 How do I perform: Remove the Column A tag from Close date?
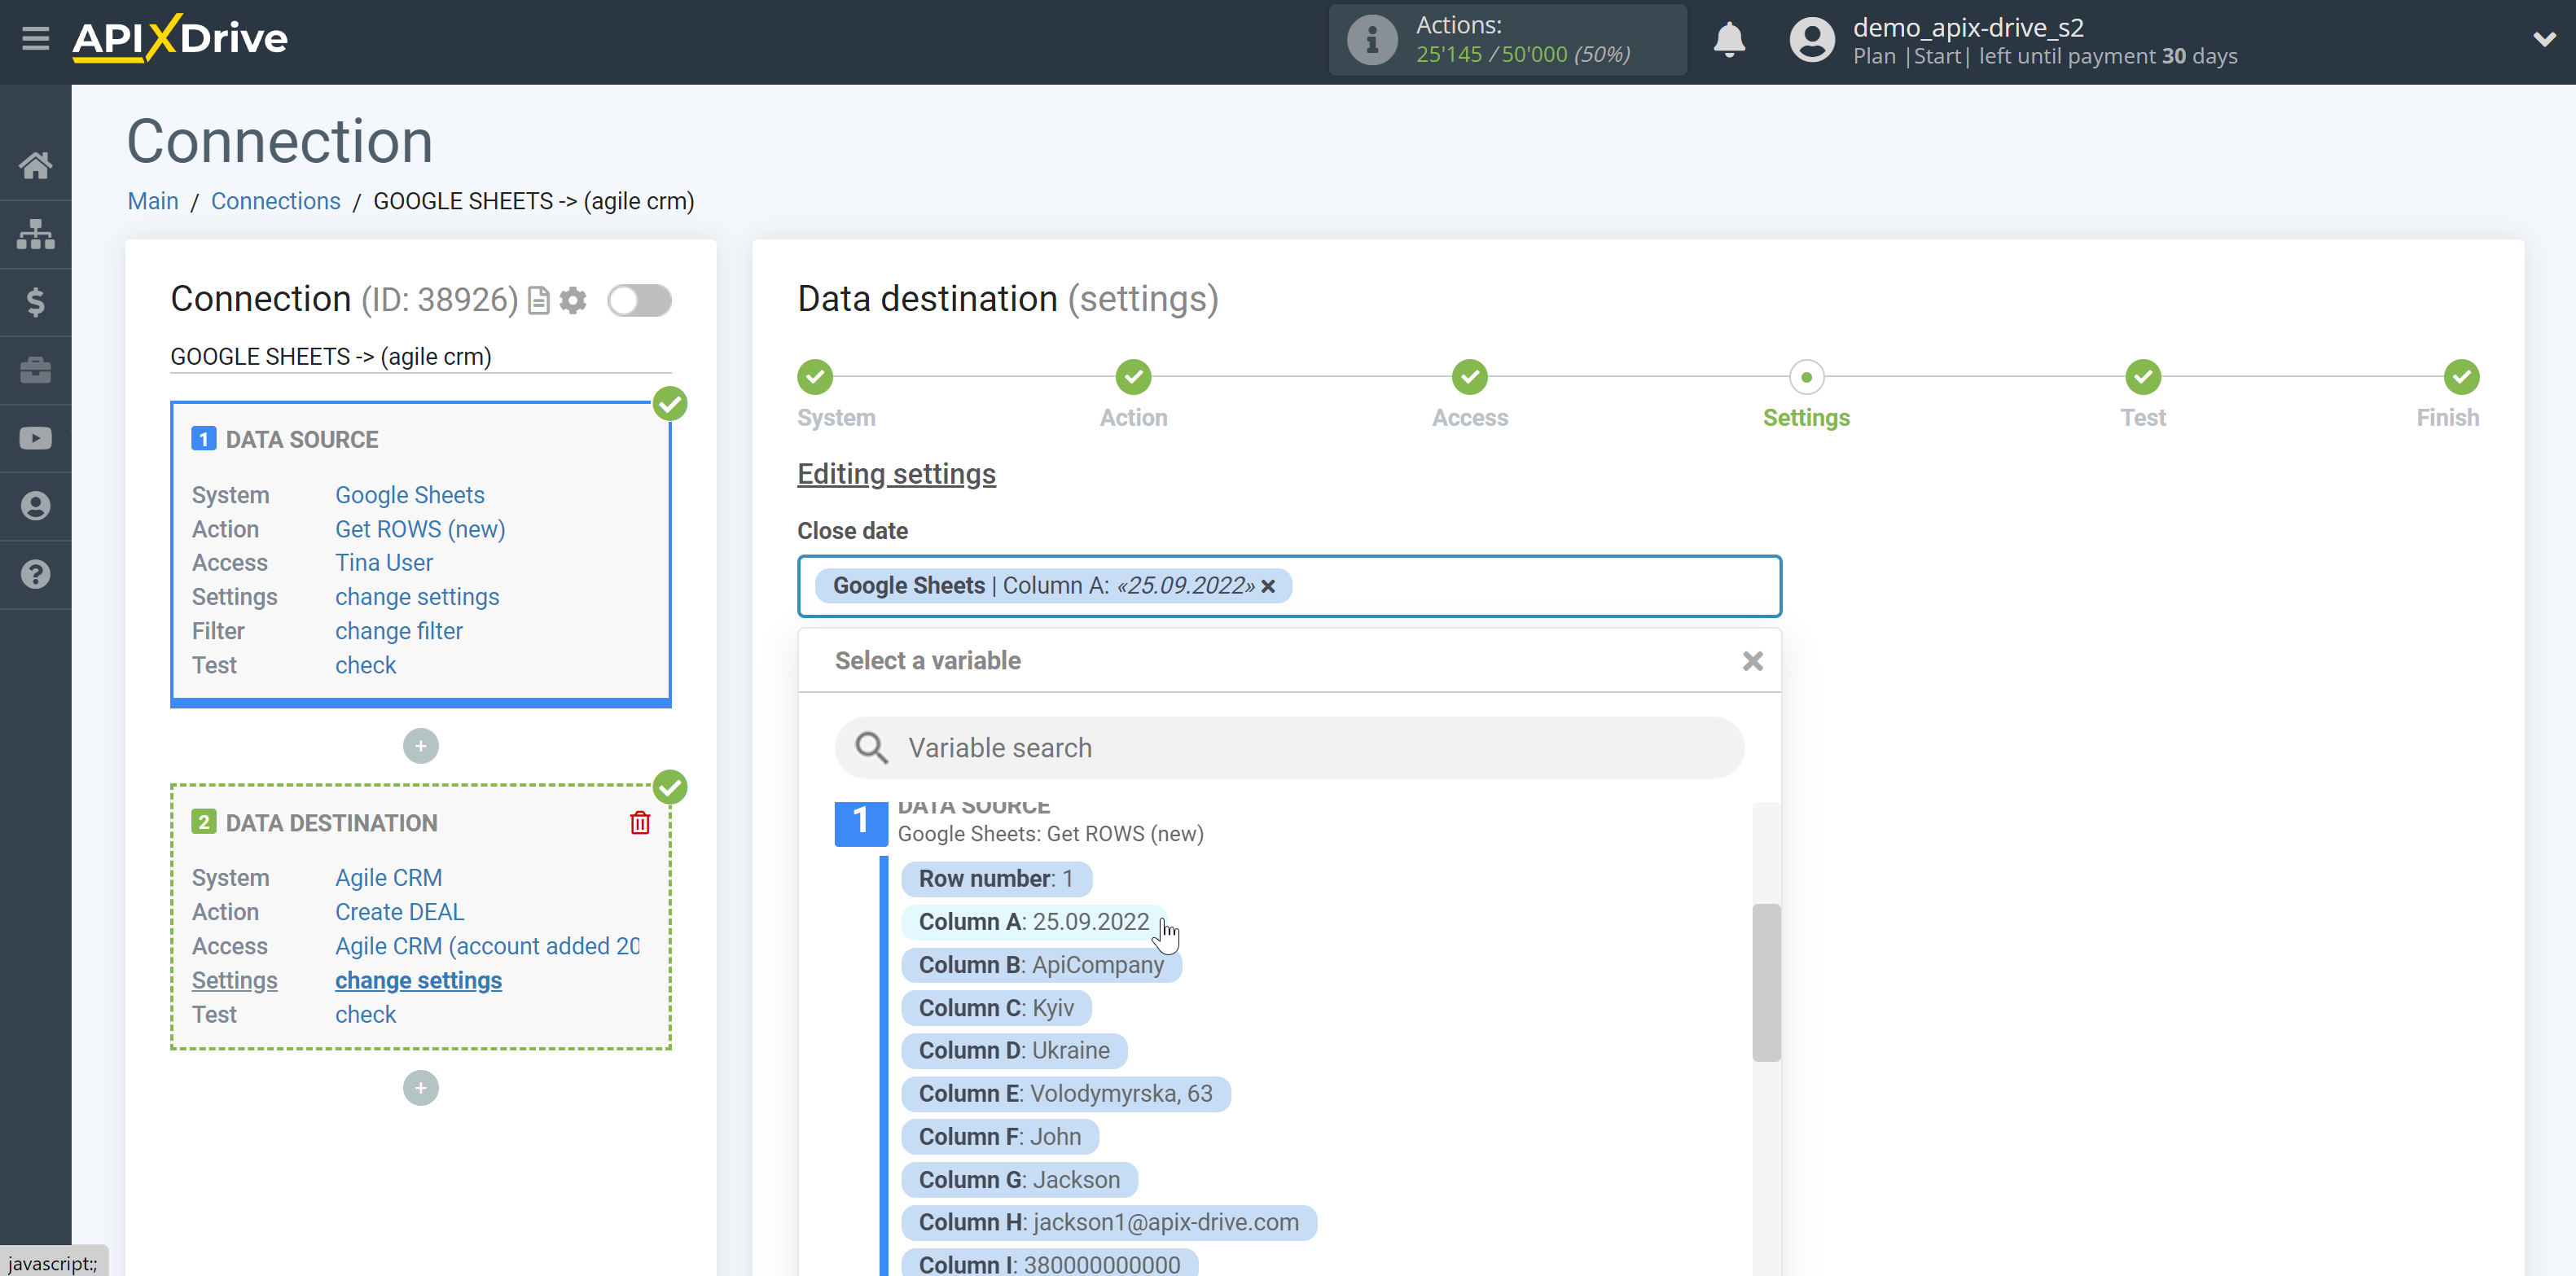[1267, 586]
